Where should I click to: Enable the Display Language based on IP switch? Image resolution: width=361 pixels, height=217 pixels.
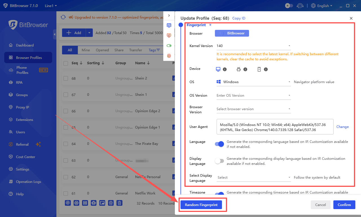(219, 161)
